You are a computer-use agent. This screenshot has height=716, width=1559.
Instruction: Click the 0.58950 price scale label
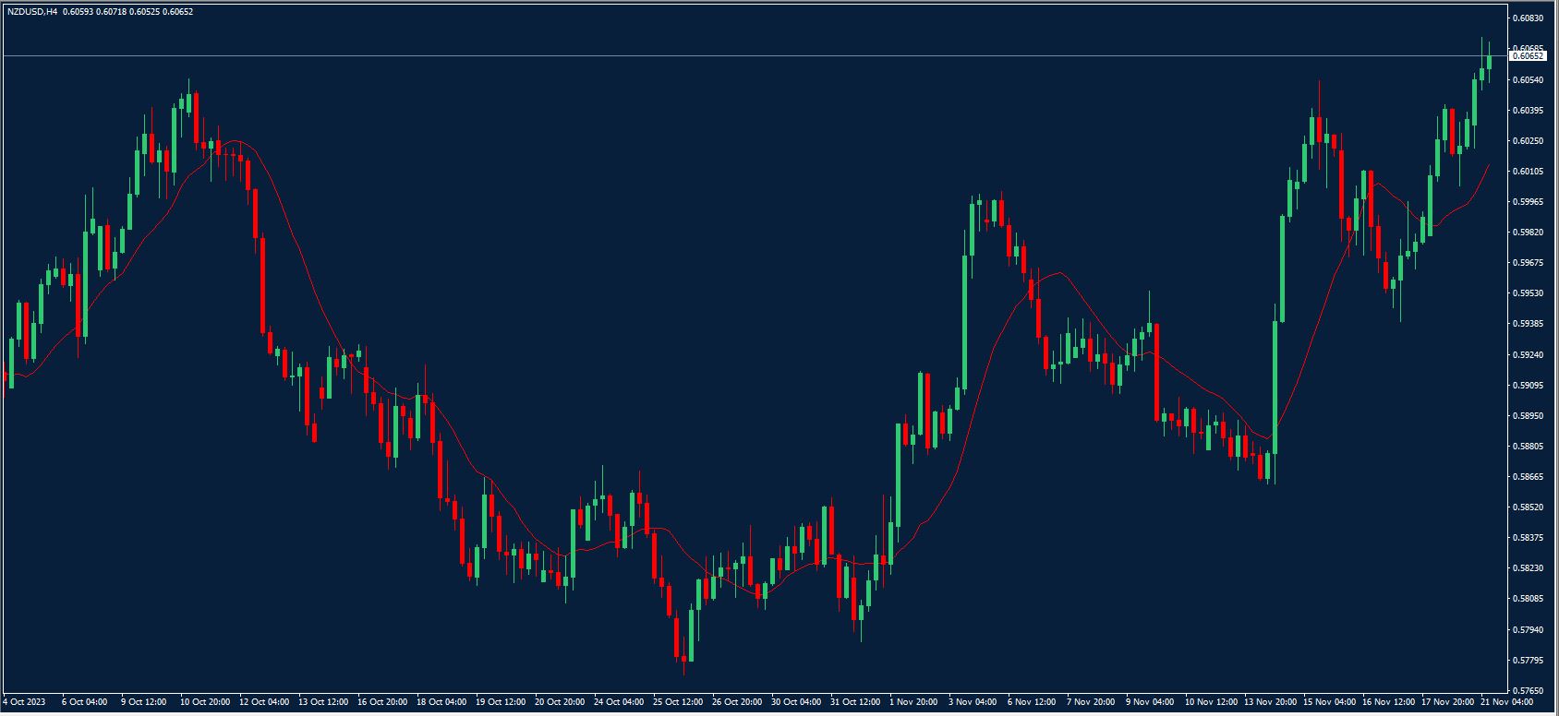click(1529, 416)
